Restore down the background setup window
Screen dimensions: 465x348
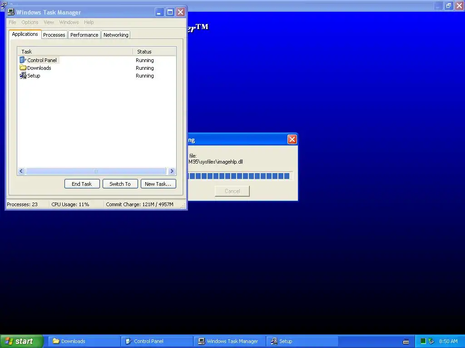point(449,5)
